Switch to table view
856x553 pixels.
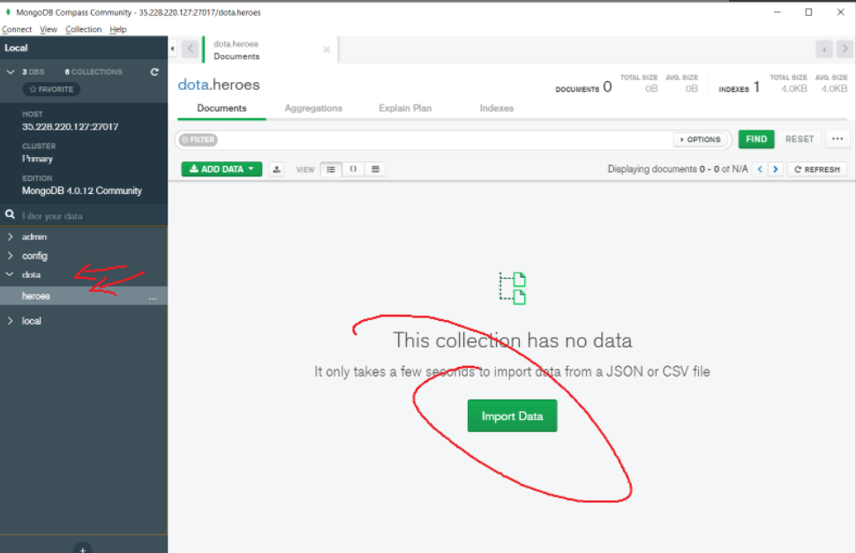pyautogui.click(x=375, y=169)
